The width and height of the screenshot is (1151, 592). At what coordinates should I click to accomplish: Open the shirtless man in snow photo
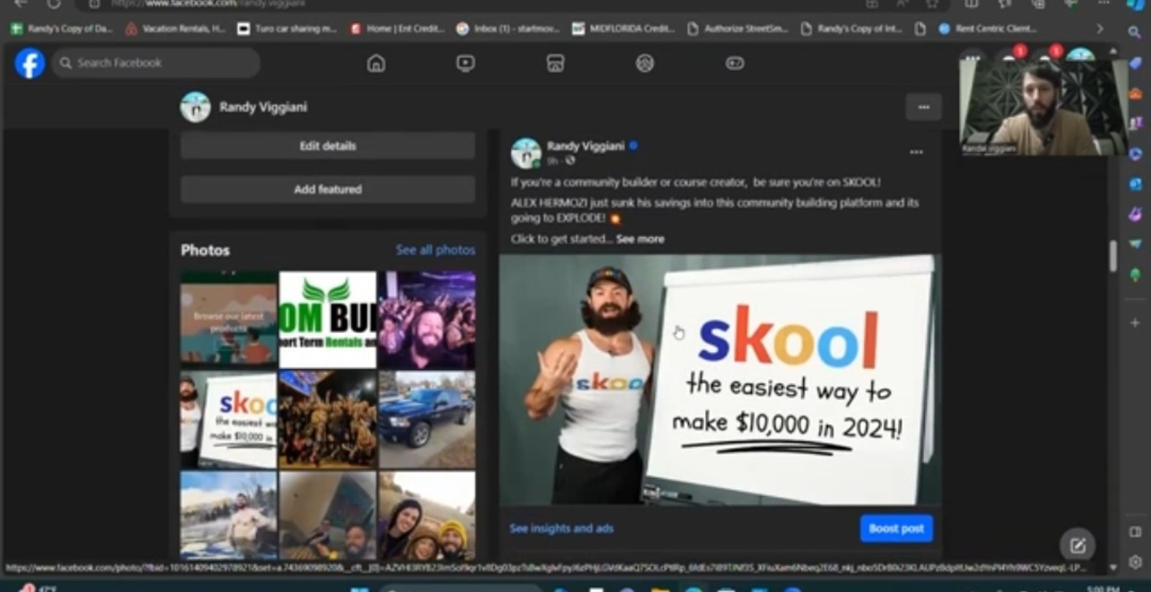tap(229, 515)
